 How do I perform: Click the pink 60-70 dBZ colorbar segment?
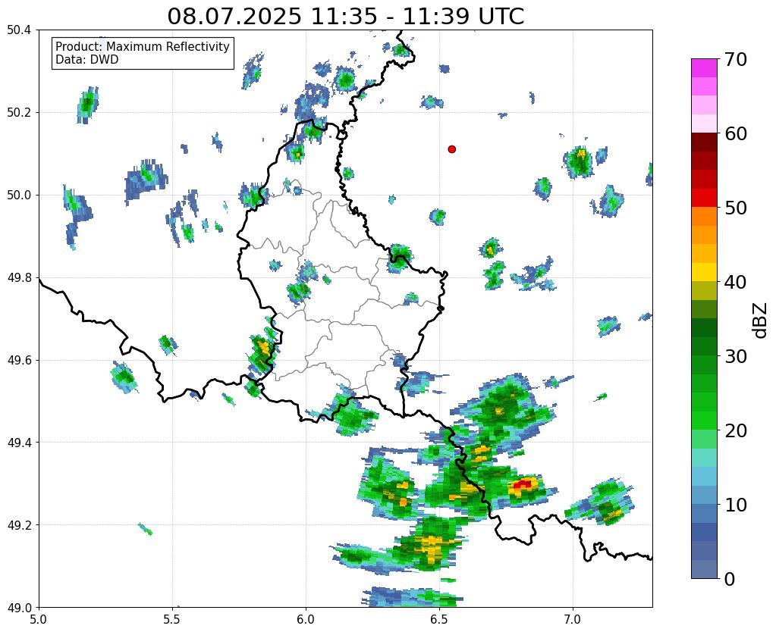pos(704,95)
